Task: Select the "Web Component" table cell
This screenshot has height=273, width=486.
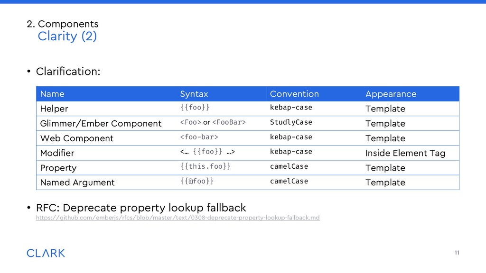Action: [77, 138]
